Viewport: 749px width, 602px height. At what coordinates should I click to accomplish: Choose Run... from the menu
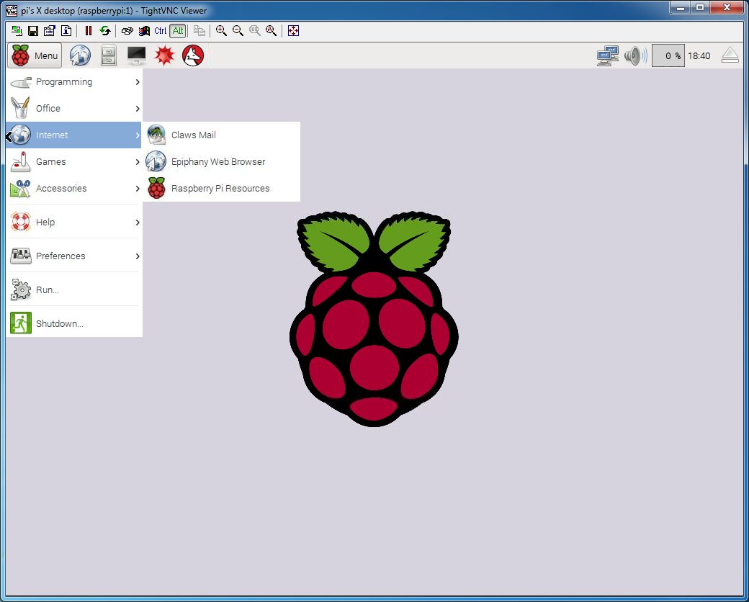(74, 290)
